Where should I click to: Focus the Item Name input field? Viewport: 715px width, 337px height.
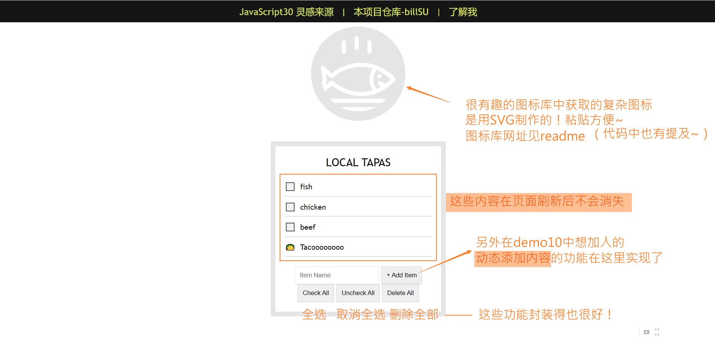337,275
